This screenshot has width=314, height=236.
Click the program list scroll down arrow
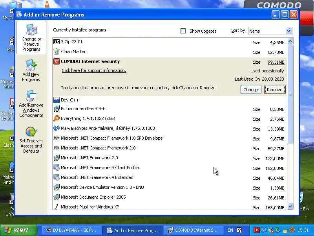pyautogui.click(x=290, y=206)
